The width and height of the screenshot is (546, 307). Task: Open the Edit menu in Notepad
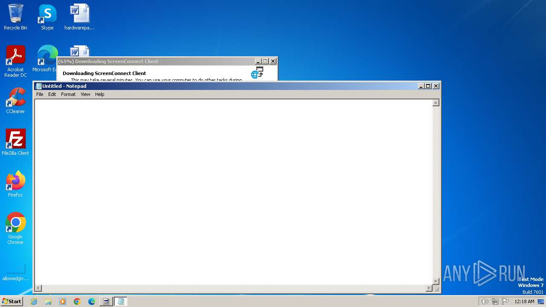click(52, 94)
